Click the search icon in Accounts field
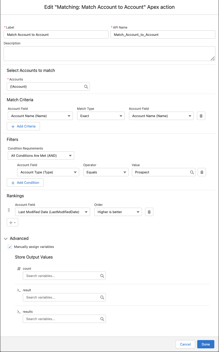This screenshot has width=219, height=352. click(x=86, y=87)
